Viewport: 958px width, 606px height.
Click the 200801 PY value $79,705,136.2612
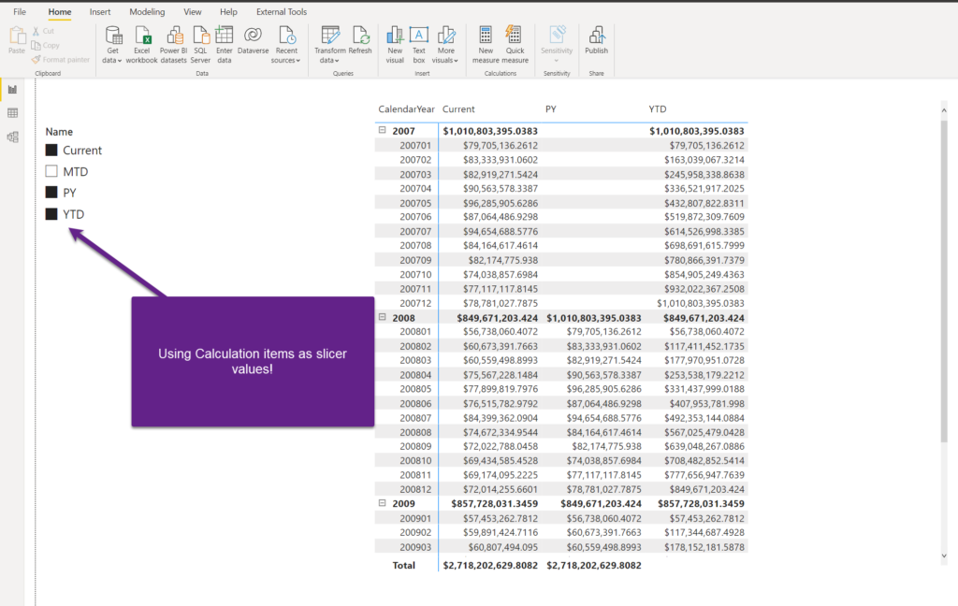(603, 332)
